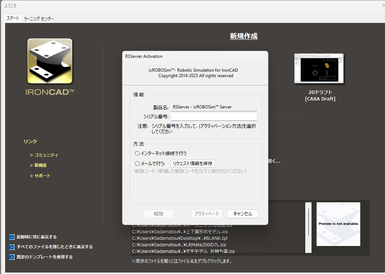The image size is (385, 274).
Task: Select recent file LRMate200iD7L.ics
Action: pos(179,245)
